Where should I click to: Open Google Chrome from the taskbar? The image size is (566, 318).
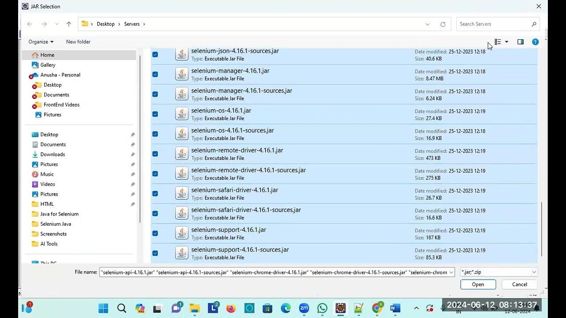(x=377, y=308)
